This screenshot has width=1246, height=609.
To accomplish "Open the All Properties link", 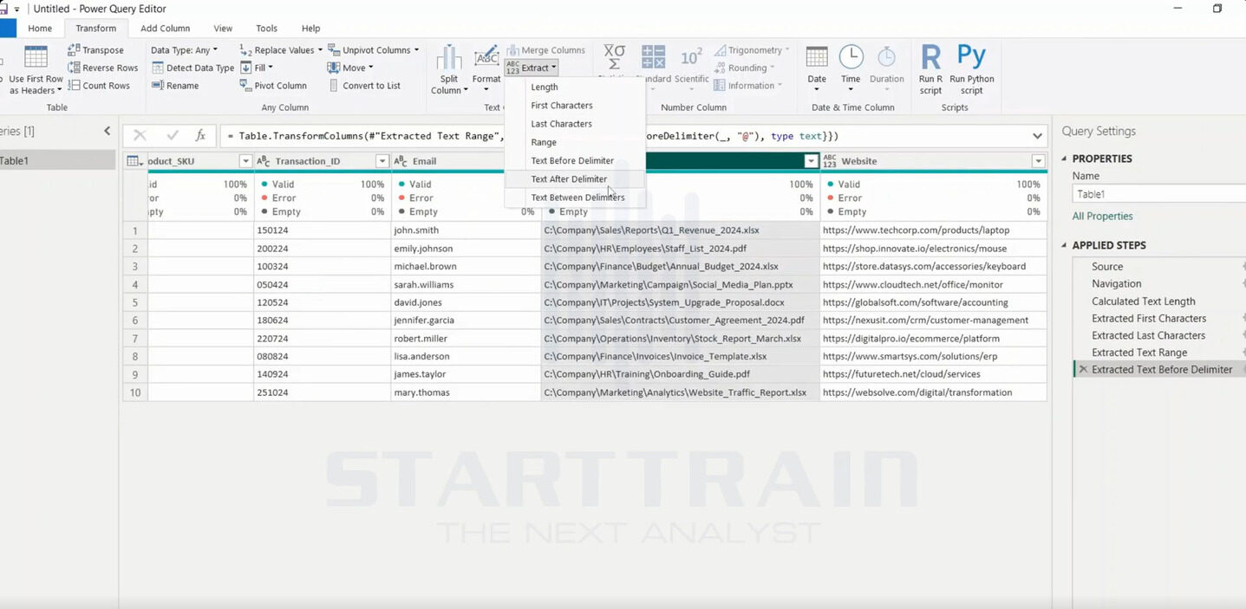I will [1102, 217].
